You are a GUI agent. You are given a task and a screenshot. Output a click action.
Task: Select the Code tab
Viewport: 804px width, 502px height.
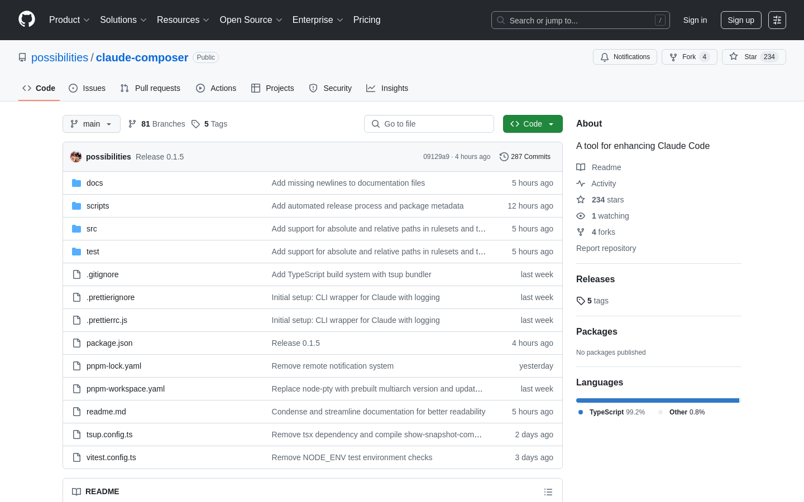(39, 88)
